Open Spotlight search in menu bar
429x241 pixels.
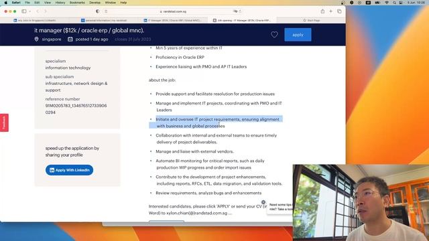(394, 3)
